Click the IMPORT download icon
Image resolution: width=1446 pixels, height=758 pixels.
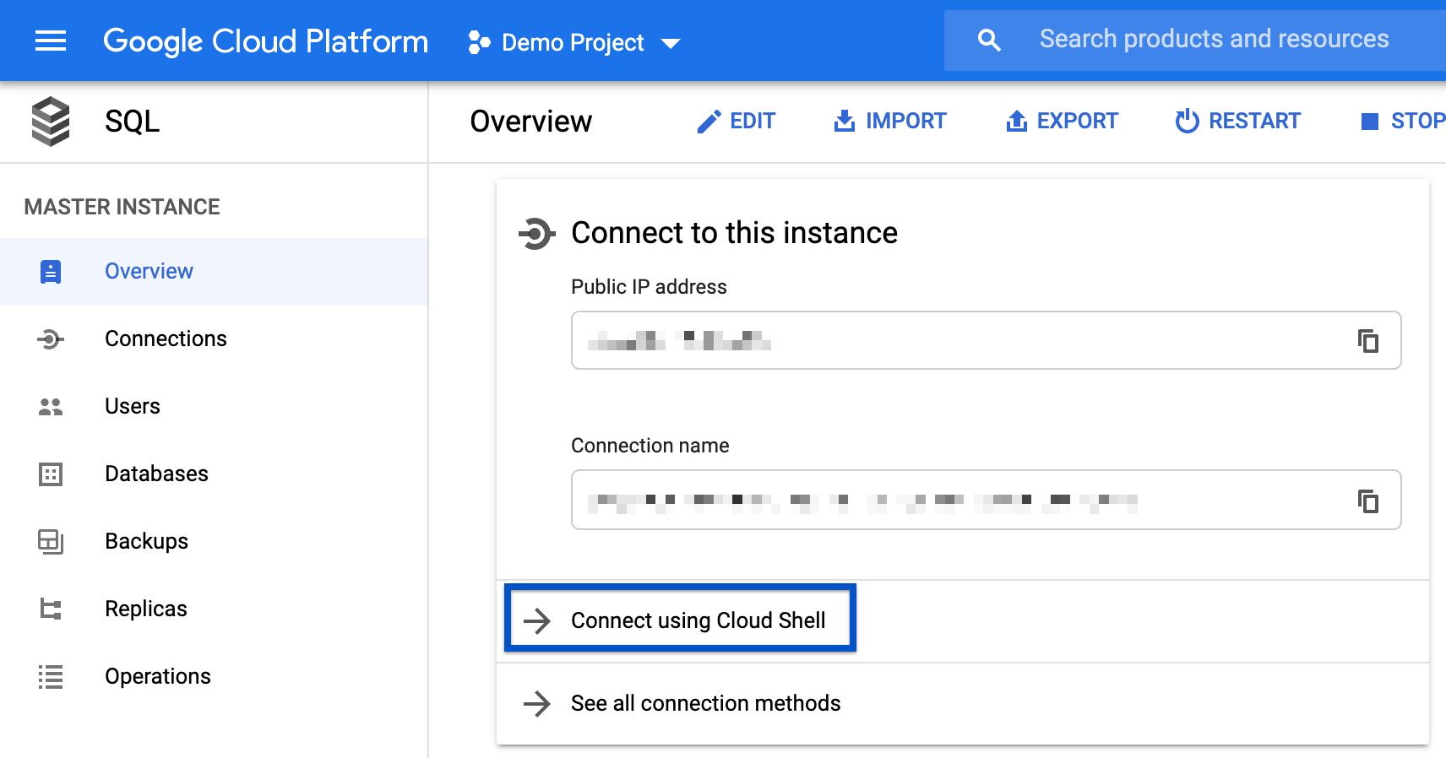pos(845,122)
